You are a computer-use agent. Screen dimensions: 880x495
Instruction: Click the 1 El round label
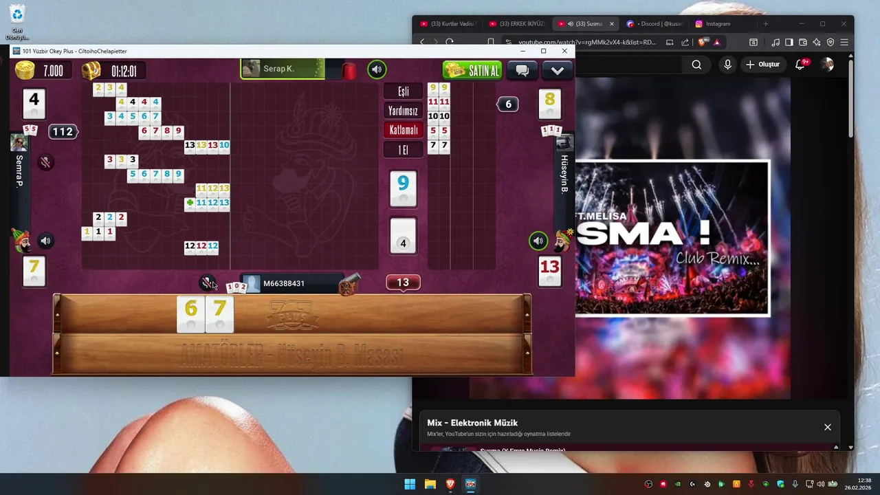coord(404,150)
